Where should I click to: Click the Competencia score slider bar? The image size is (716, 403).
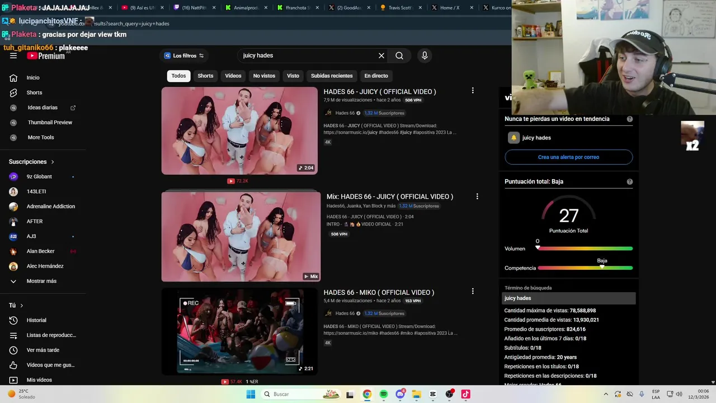pos(585,268)
